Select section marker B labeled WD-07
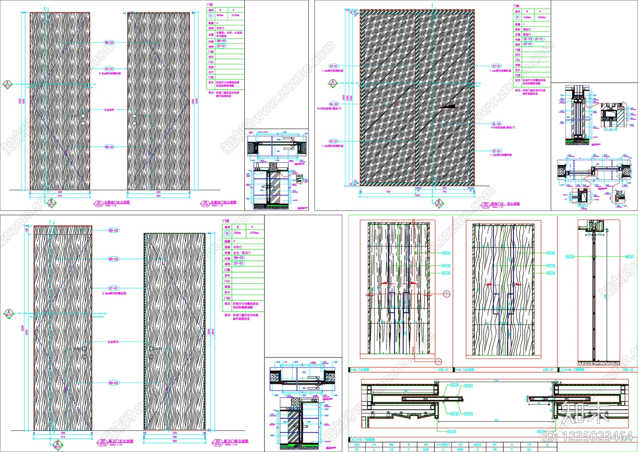The height and width of the screenshot is (452, 638). pos(57,444)
